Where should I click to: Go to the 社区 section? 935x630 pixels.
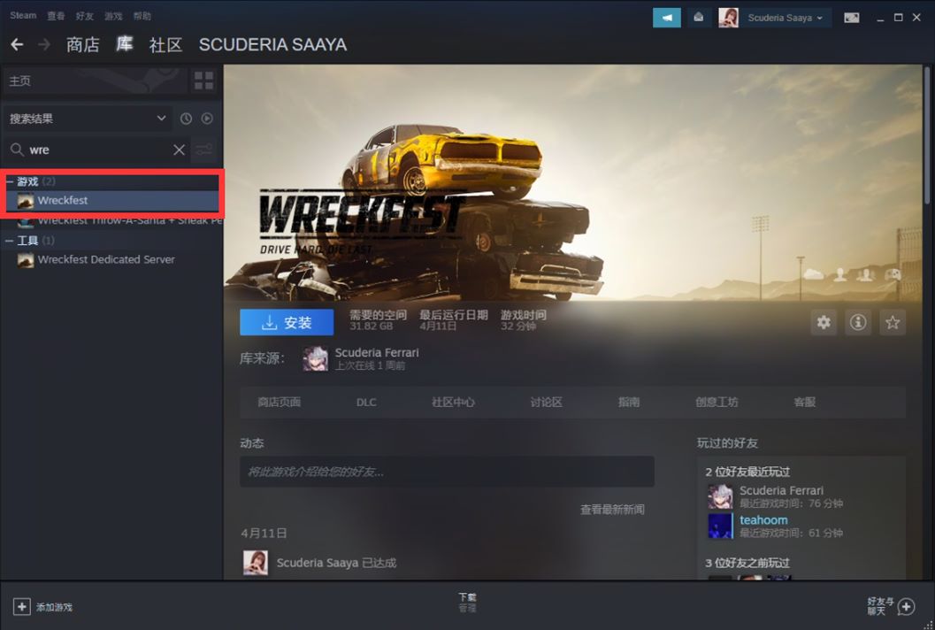tap(165, 45)
